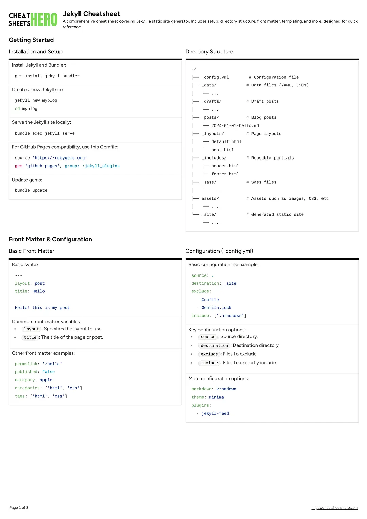This screenshot has height=519, width=367.
Task: Select the _config.yml entry in directory tree
Action: [215, 77]
